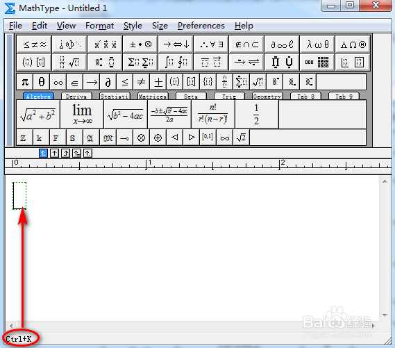
Task: Open the uppercase Greek letters palette
Action: (353, 44)
